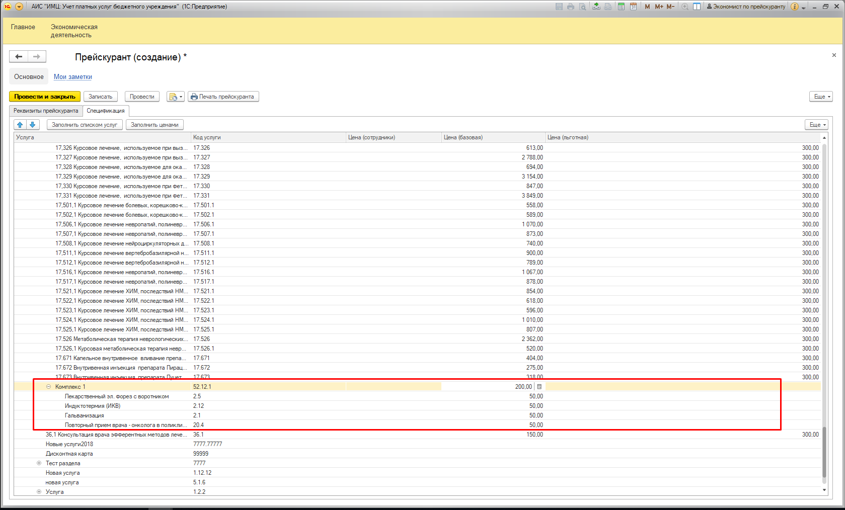Expand the Тест раздела row
Screen dimensions: 845x510
39,463
